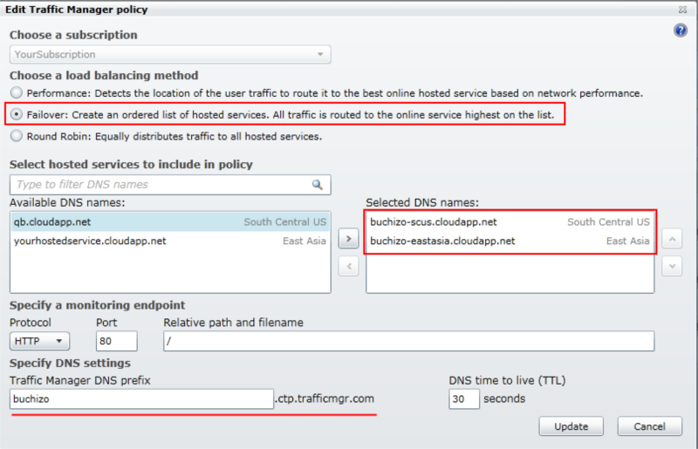Viewport: 698px width, 449px height.
Task: Select Round Robin load balancing
Action: point(16,136)
